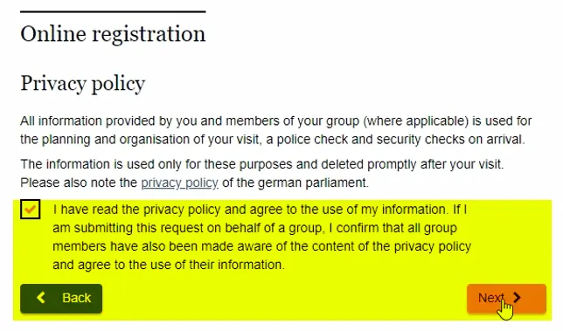The image size is (563, 331).
Task: Click the "Privacy policy" section heading
Action: click(82, 84)
